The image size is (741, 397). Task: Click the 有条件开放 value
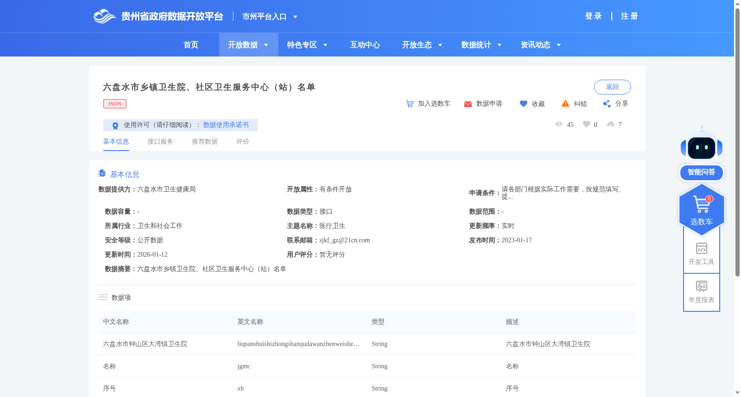(336, 189)
